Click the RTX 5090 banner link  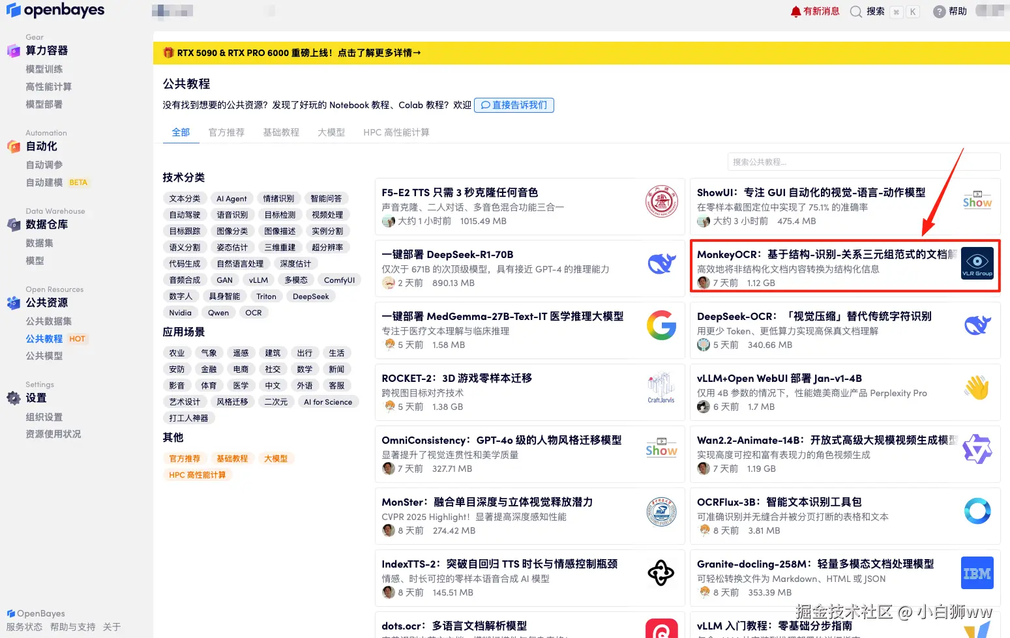click(x=299, y=53)
